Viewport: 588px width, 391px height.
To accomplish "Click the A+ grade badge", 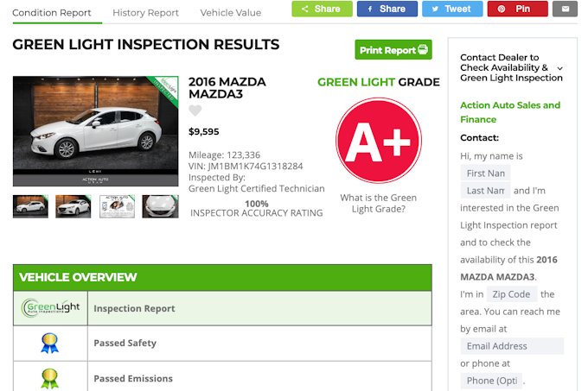I will [378, 141].
